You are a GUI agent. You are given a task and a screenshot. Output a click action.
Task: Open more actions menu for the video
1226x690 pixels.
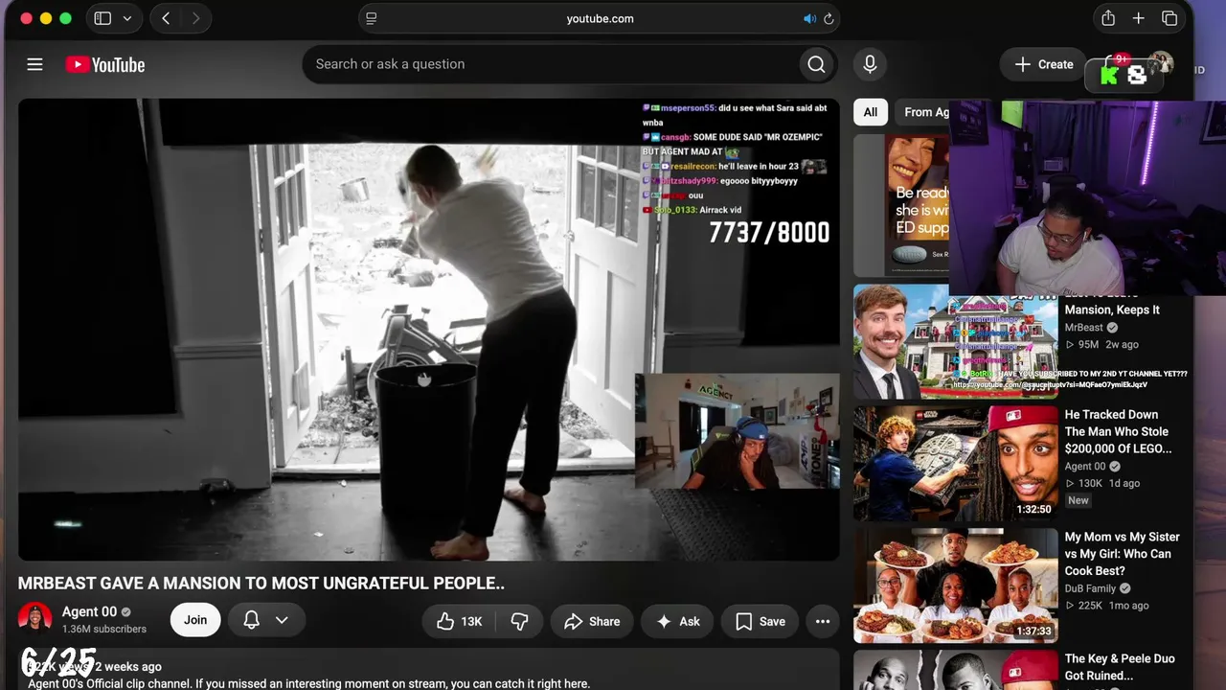point(823,621)
